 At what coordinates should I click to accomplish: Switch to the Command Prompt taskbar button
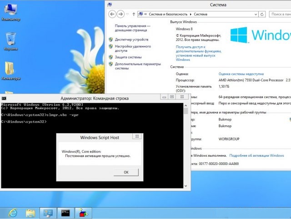tap(65, 213)
